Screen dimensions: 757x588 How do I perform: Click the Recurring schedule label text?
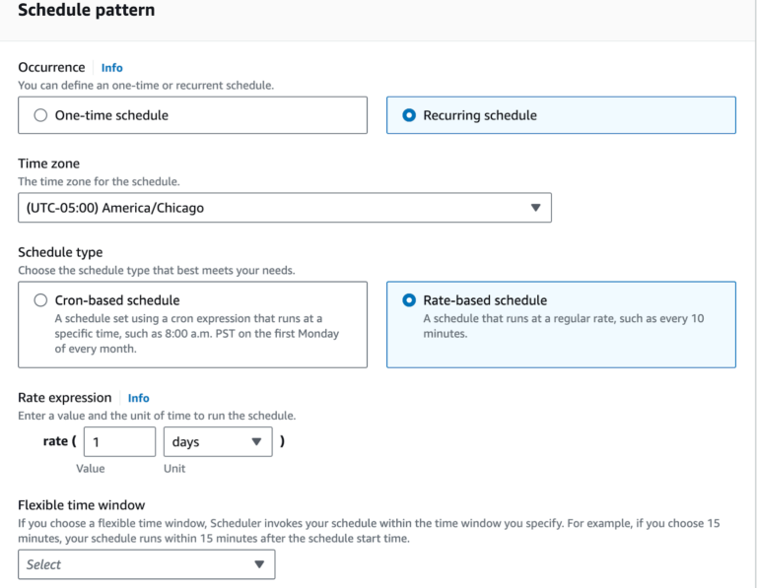pos(480,115)
